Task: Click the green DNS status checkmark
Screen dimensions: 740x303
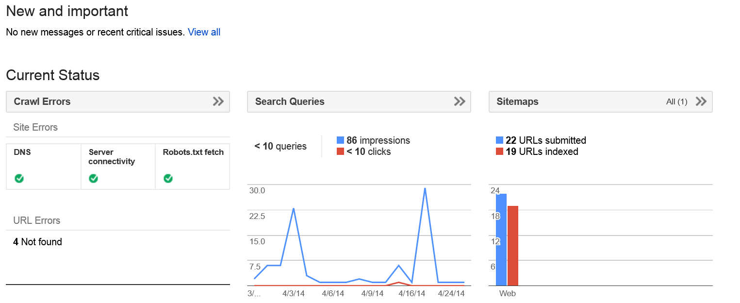Action: pos(19,179)
